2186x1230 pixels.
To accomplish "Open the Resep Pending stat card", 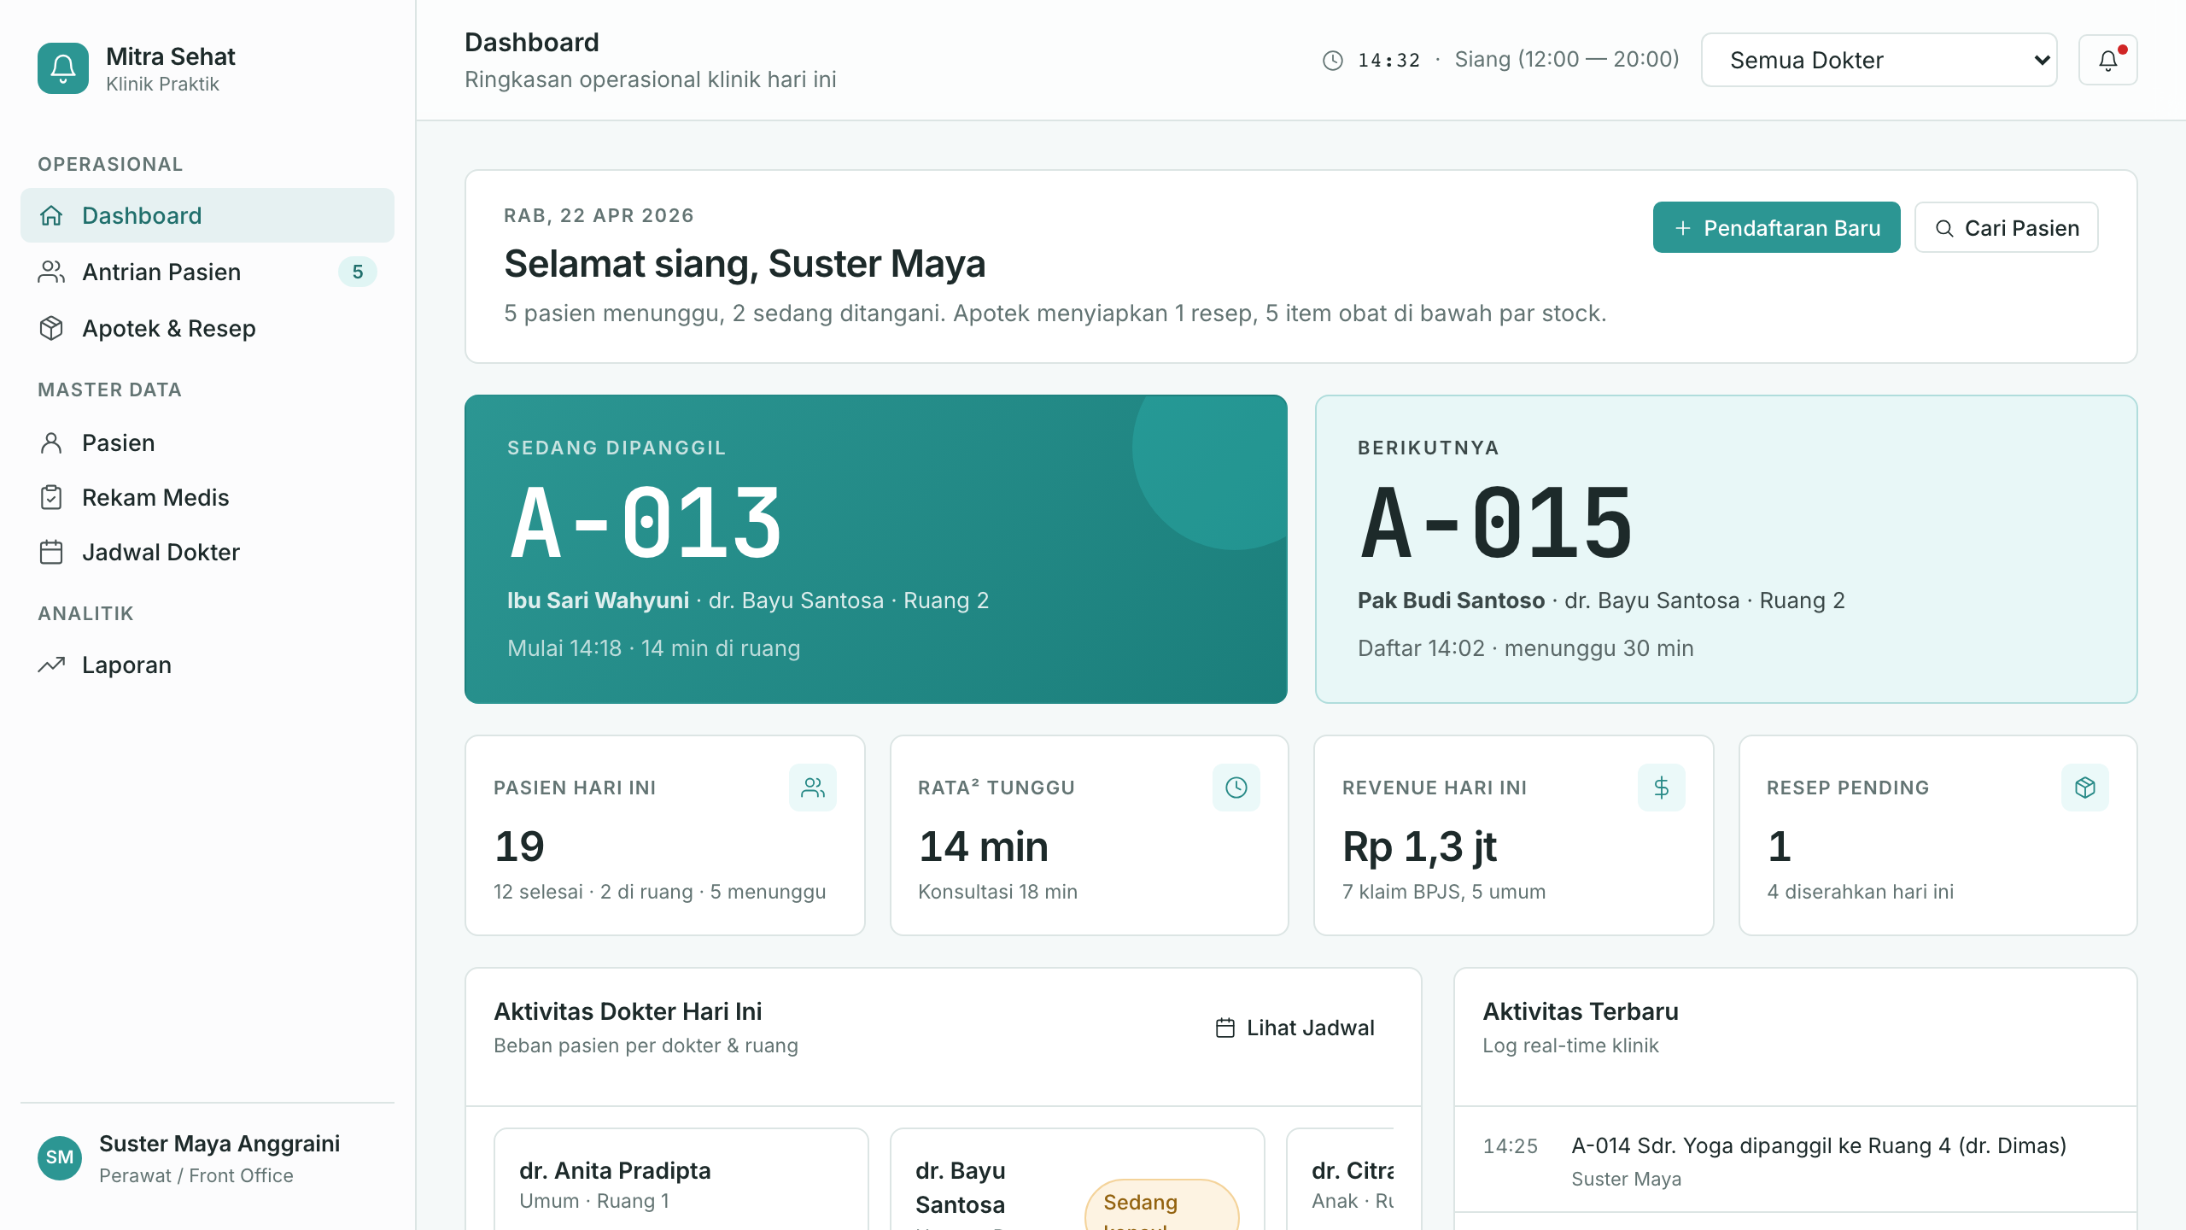I will pyautogui.click(x=1938, y=835).
